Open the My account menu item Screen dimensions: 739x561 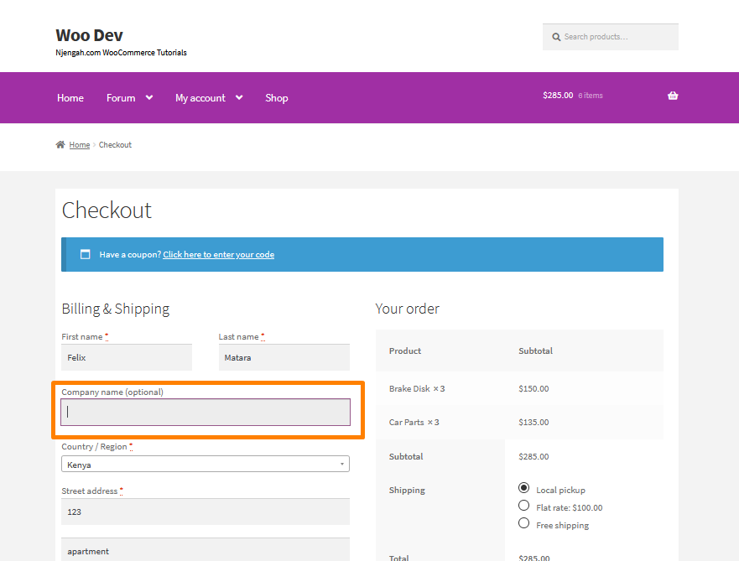click(x=200, y=98)
